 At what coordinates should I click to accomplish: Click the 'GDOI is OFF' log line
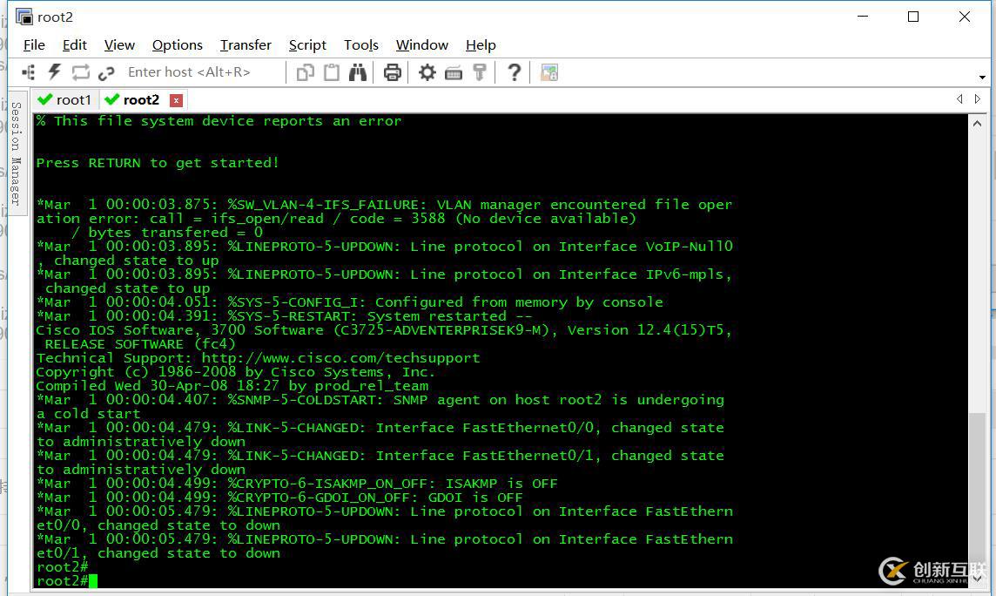pos(279,498)
